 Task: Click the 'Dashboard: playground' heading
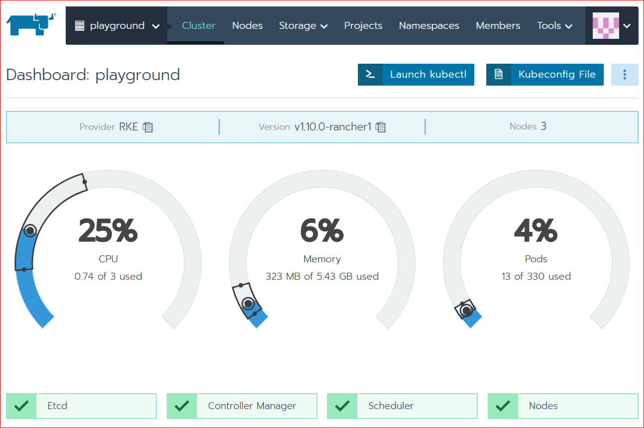click(93, 75)
